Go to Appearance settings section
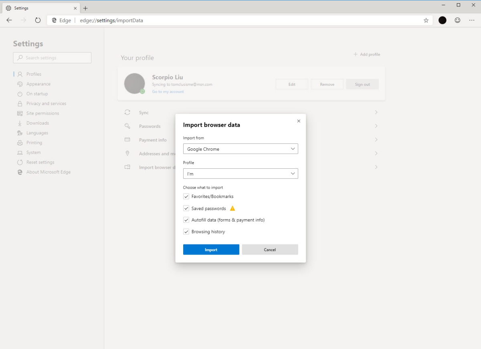The width and height of the screenshot is (481, 349). (x=38, y=84)
